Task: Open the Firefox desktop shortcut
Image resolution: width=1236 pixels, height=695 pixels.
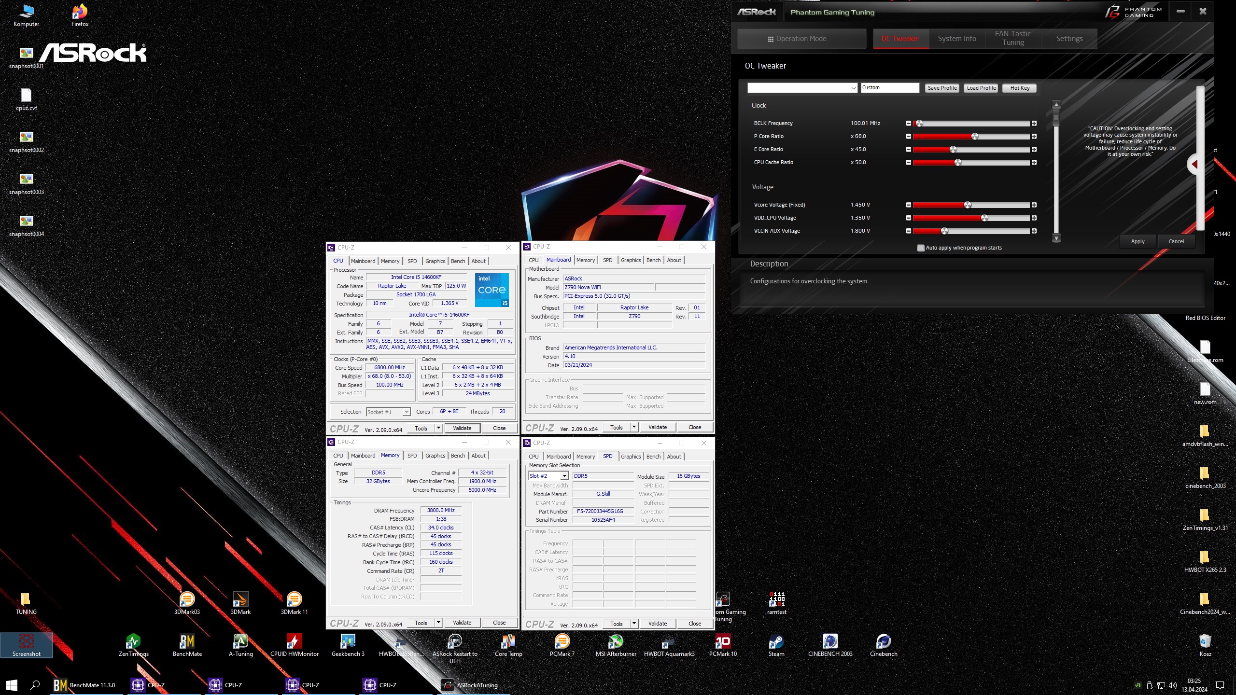Action: tap(80, 15)
